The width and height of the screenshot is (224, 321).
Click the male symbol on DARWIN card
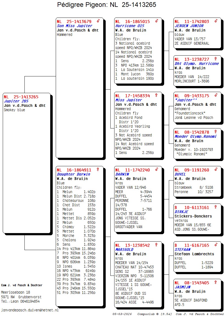157,170
